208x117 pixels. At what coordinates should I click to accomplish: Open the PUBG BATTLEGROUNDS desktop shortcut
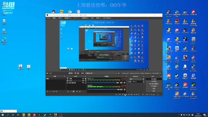point(193,68)
